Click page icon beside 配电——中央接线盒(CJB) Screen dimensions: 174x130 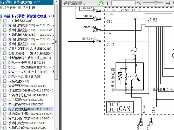tap(5, 63)
